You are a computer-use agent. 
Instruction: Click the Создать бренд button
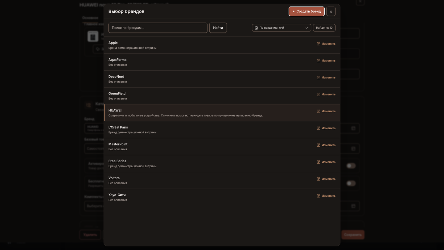[306, 11]
